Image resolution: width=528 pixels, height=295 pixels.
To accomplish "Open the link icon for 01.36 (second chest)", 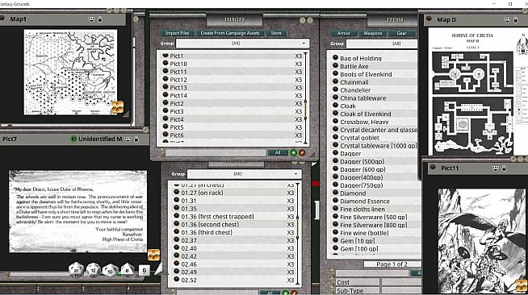I will click(x=177, y=224).
